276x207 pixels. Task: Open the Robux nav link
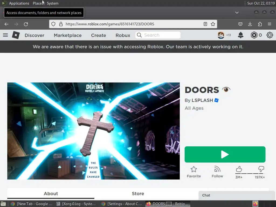click(x=123, y=35)
